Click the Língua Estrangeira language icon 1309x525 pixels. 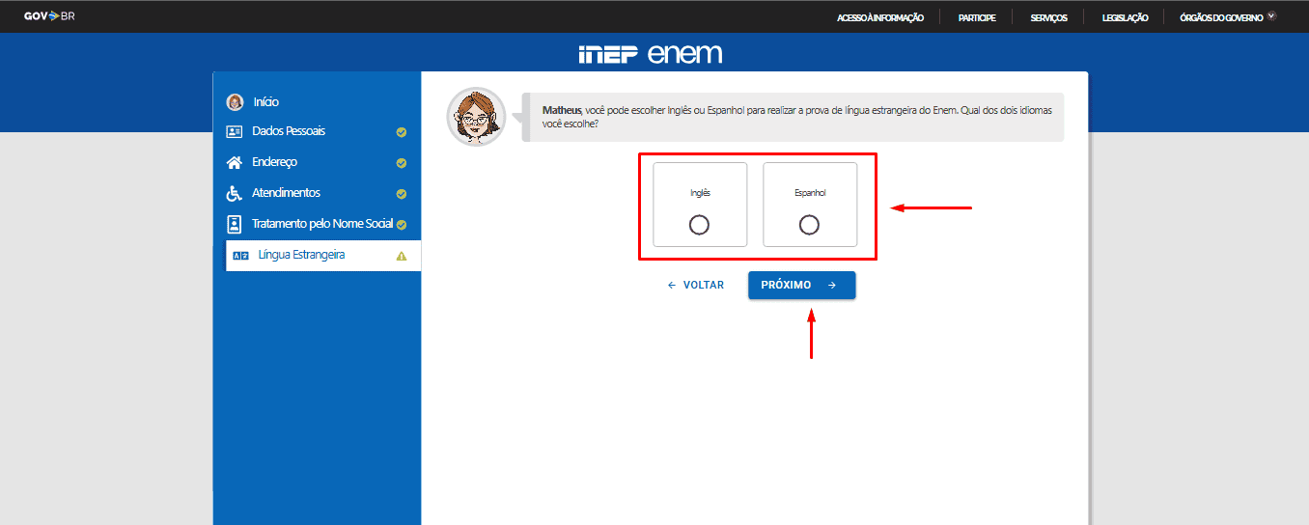(x=241, y=256)
